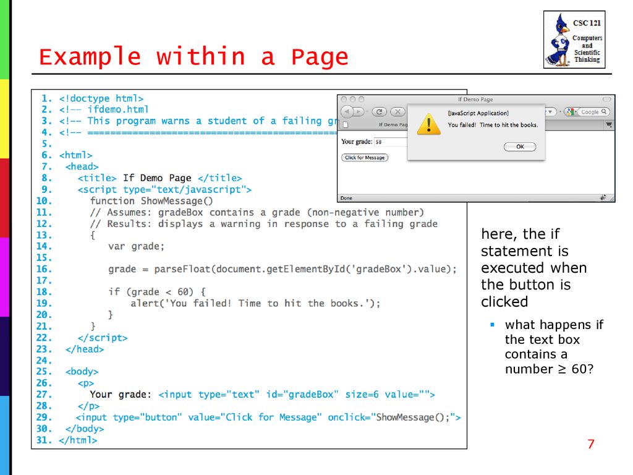Click the 'here, the if statement is executed' paragraph
Screen dimensions: 633x475
pyautogui.click(x=533, y=268)
